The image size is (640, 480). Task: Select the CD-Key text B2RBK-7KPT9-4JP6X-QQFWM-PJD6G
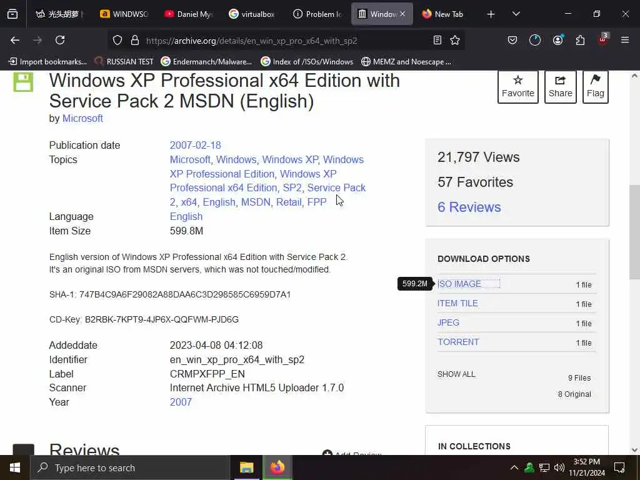[162, 319]
